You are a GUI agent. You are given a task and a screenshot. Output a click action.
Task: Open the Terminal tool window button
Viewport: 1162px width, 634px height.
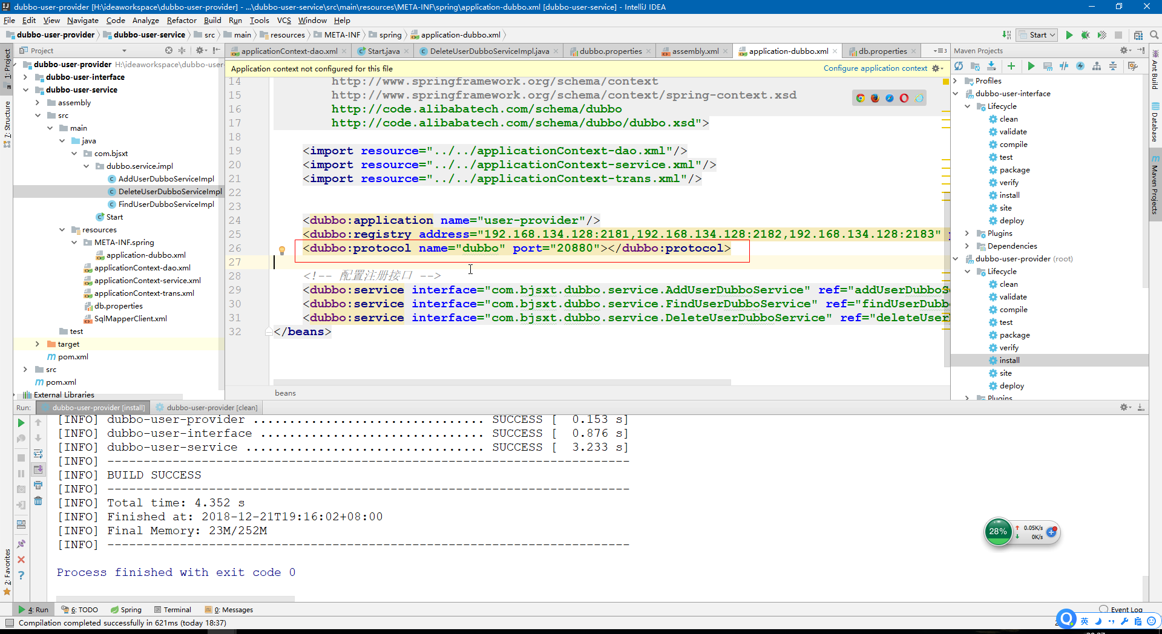[x=172, y=610]
